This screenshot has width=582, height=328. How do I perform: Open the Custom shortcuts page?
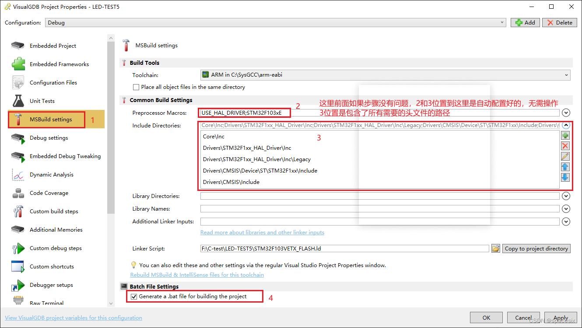pos(52,267)
